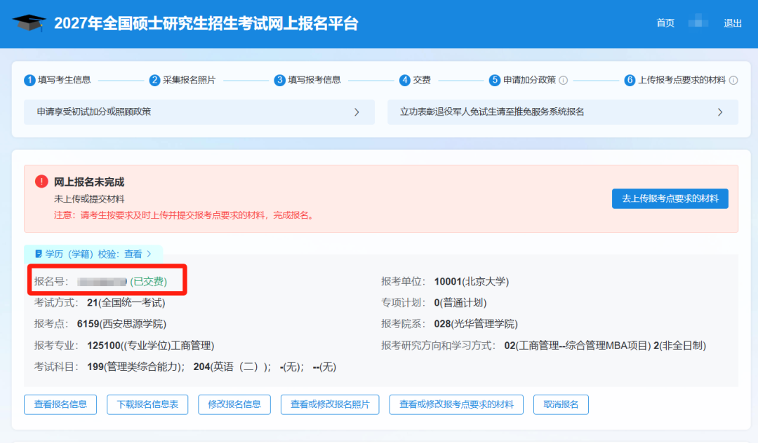Click step 4 circle 交费
Screen dimensions: 758x443
pyautogui.click(x=405, y=80)
